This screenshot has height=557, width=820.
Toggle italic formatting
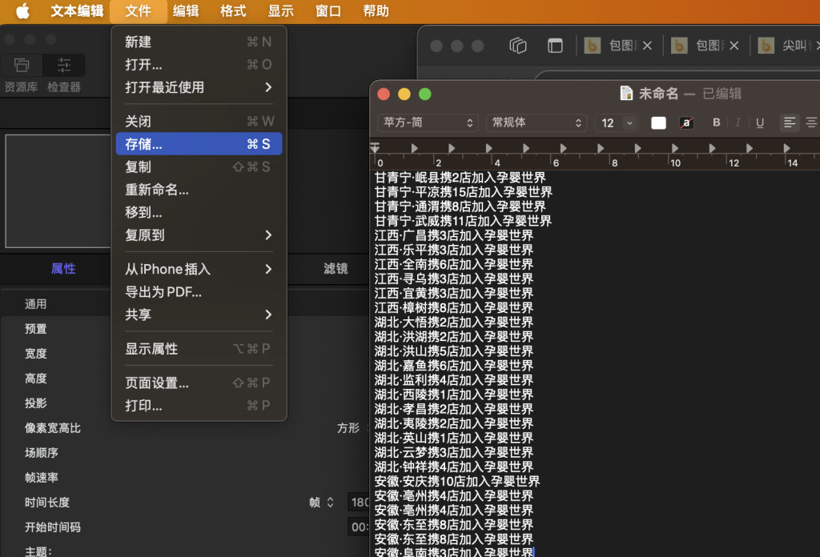(x=738, y=122)
